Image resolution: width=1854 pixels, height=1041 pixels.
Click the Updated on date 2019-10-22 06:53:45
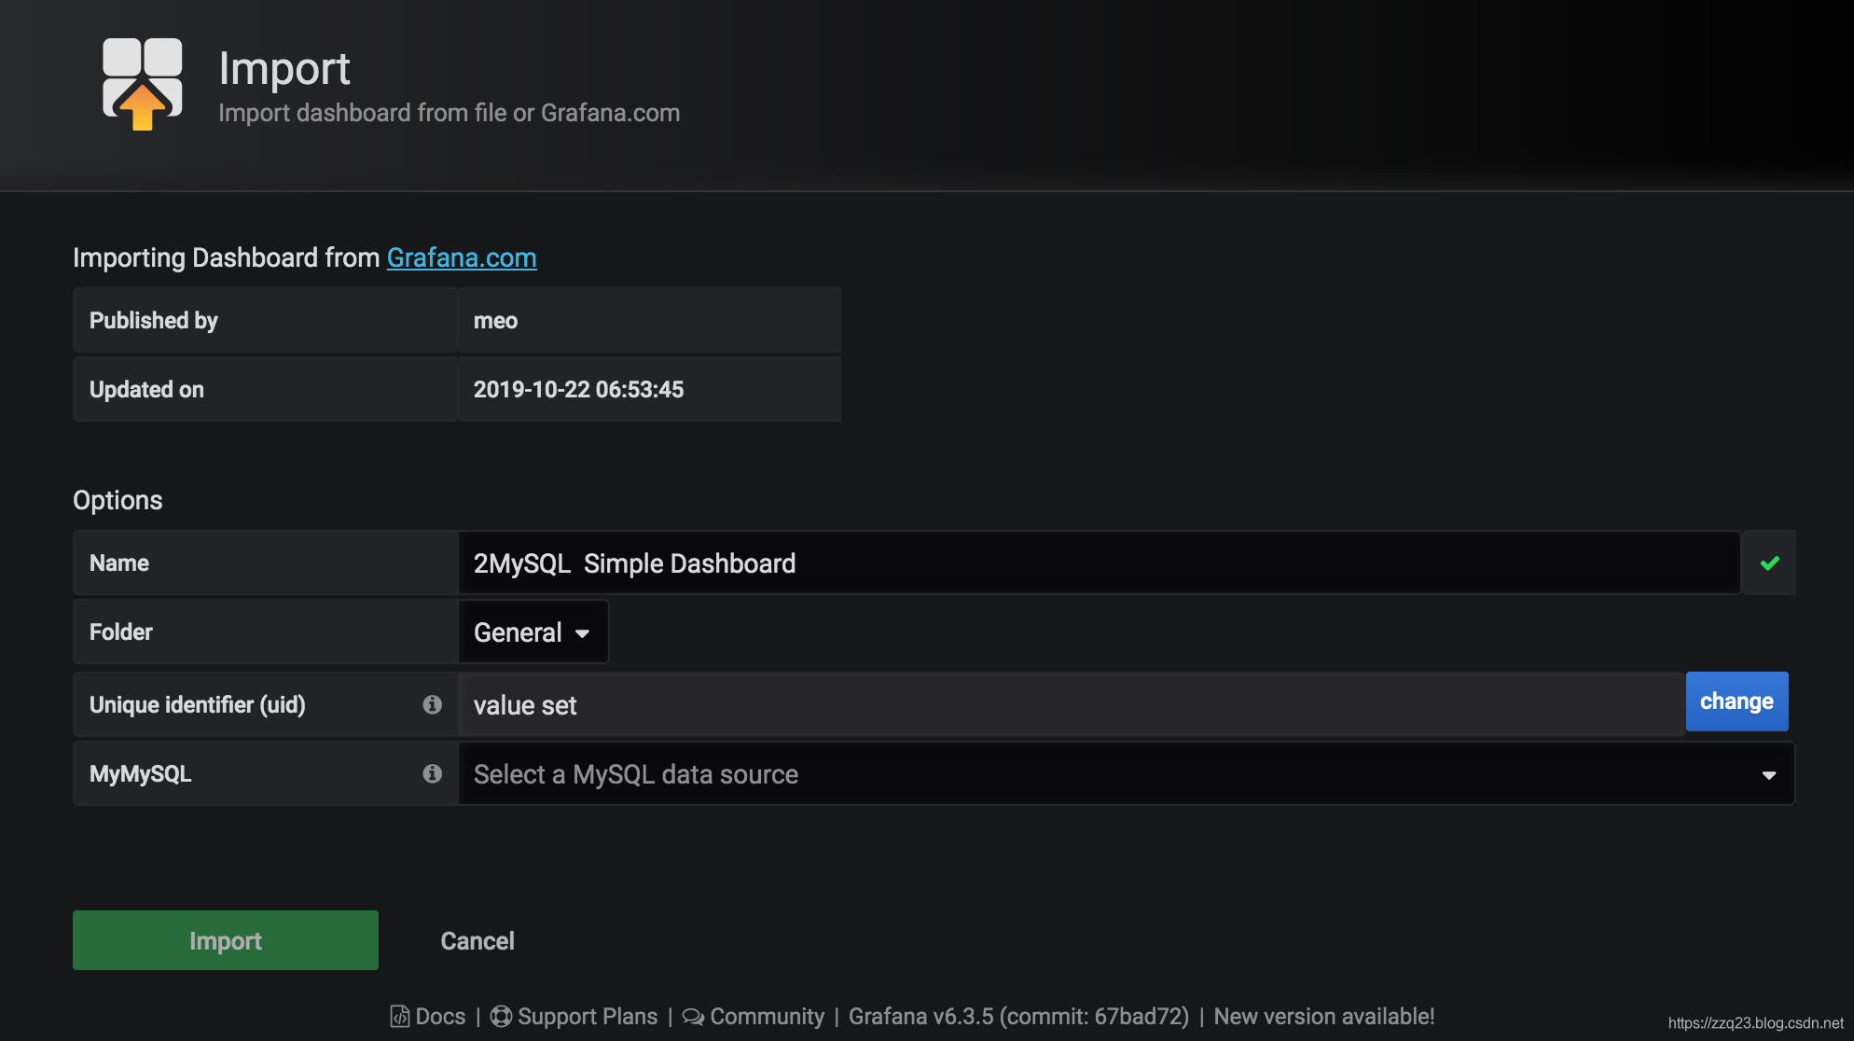578,390
